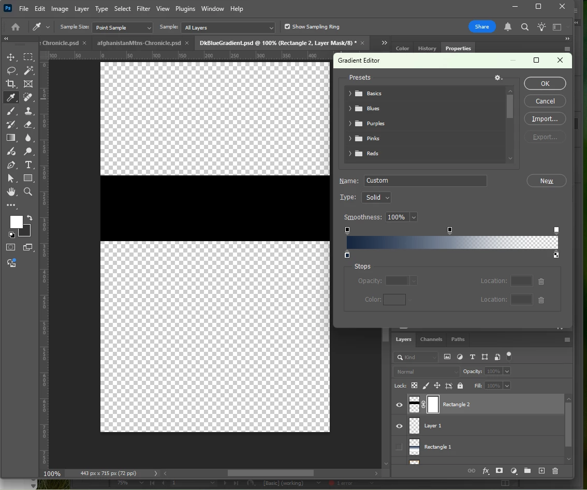Select the Brush tool
The image size is (587, 490).
(11, 111)
